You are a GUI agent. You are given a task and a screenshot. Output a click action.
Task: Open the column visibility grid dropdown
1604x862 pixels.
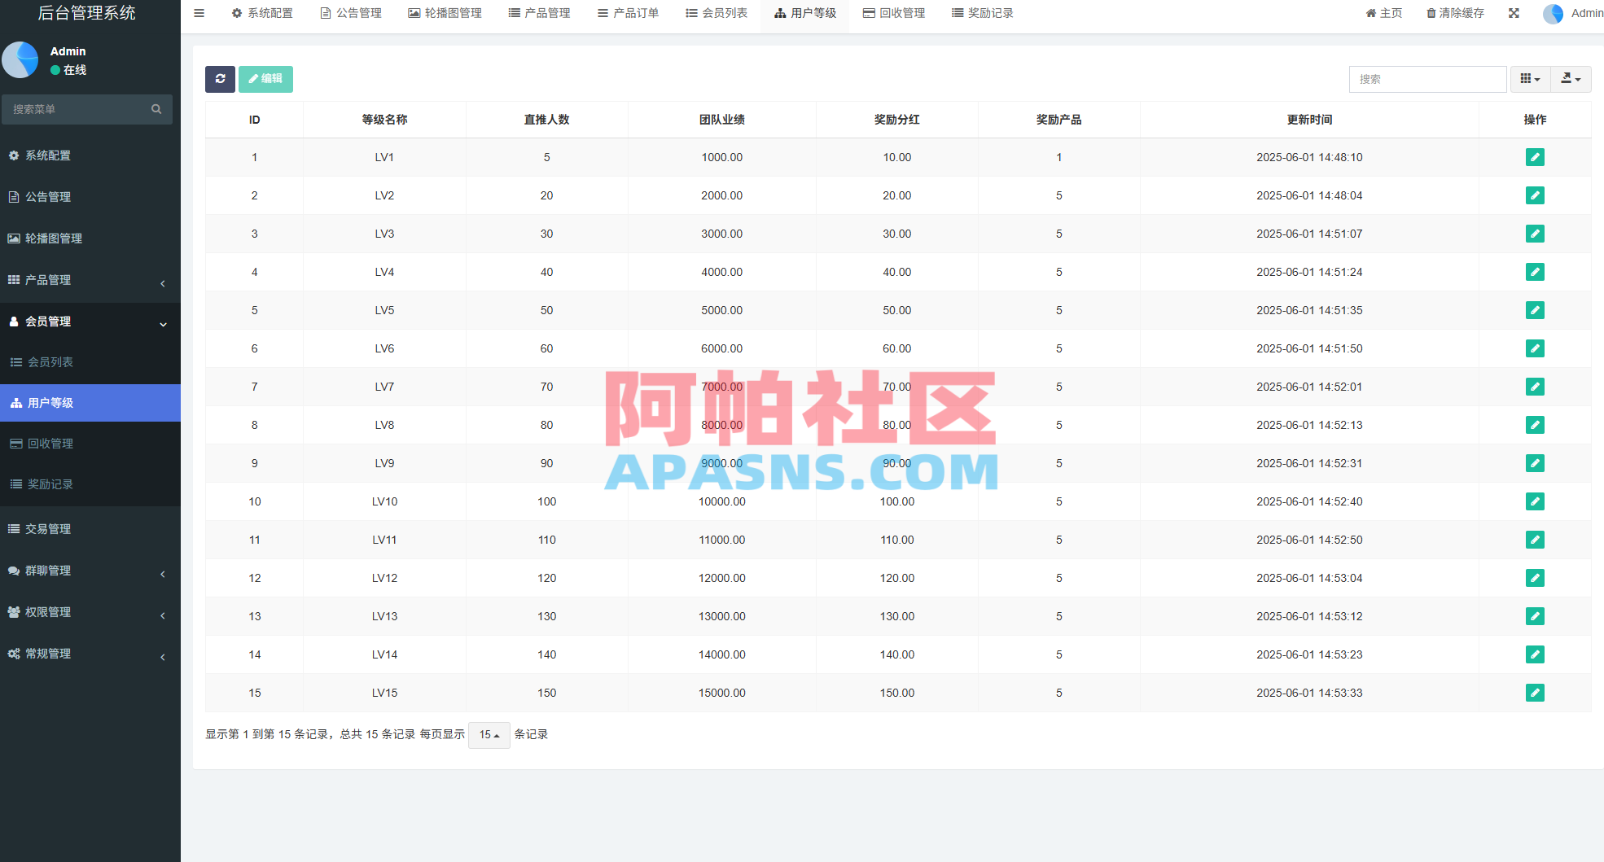pyautogui.click(x=1530, y=79)
